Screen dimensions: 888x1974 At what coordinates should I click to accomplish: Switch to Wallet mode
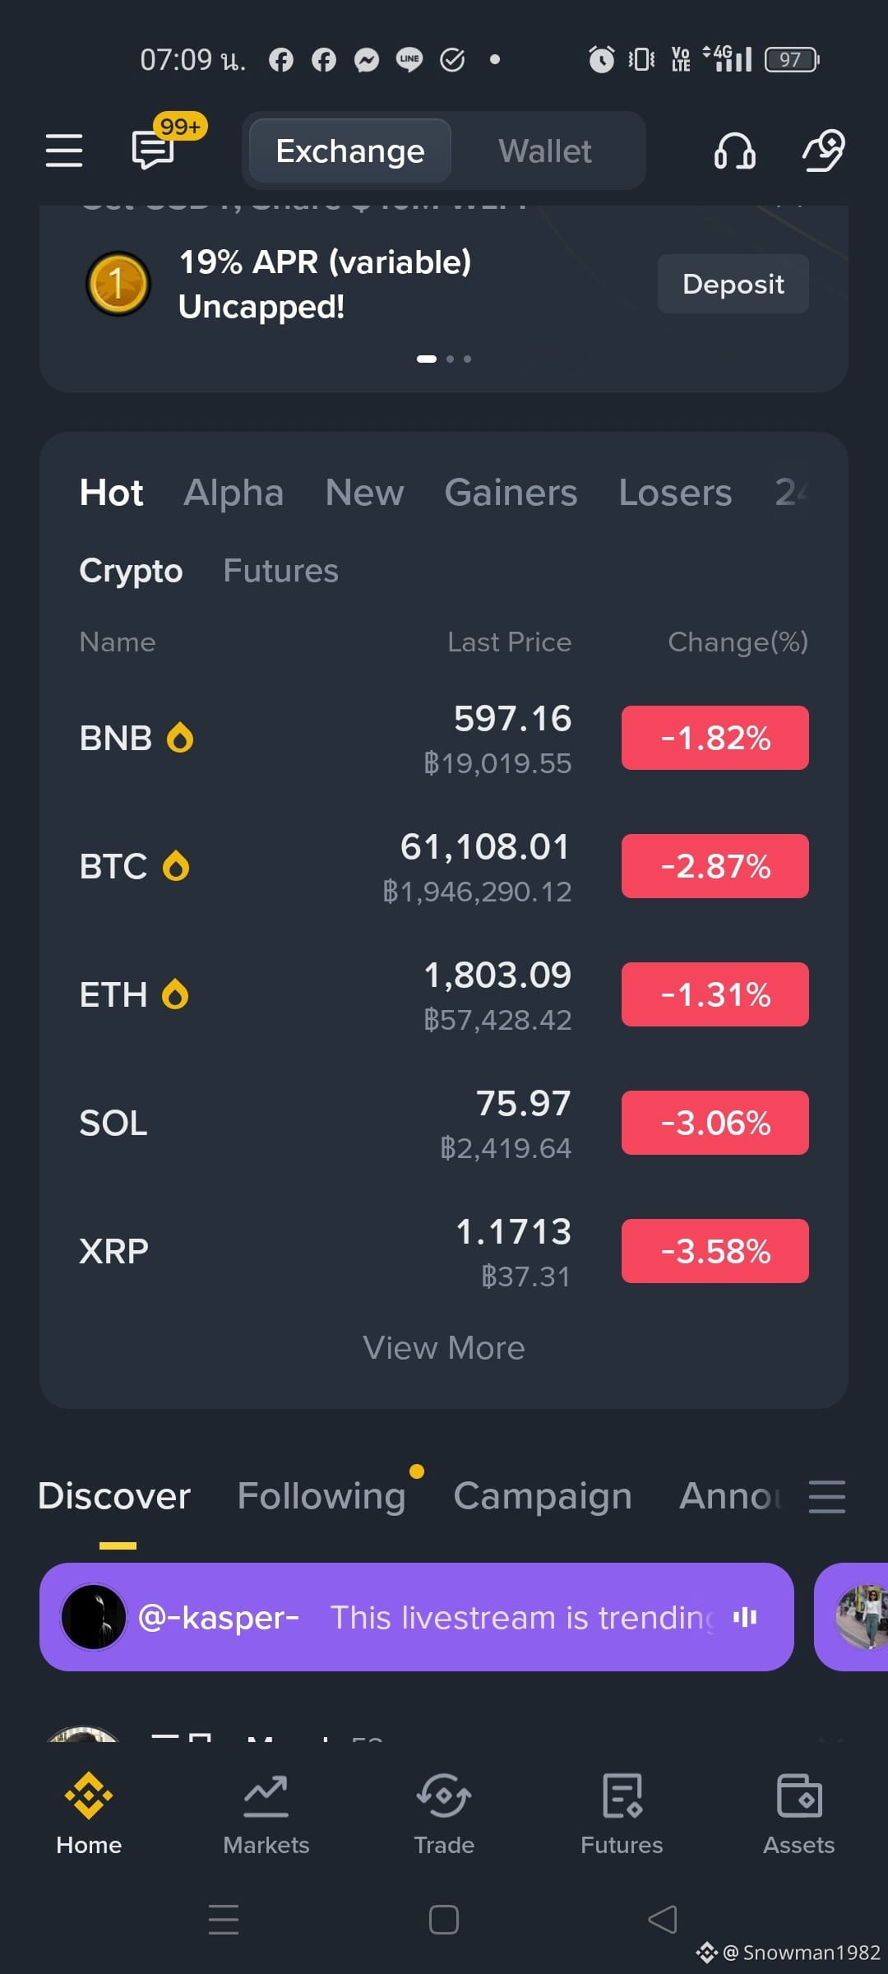[x=545, y=151]
